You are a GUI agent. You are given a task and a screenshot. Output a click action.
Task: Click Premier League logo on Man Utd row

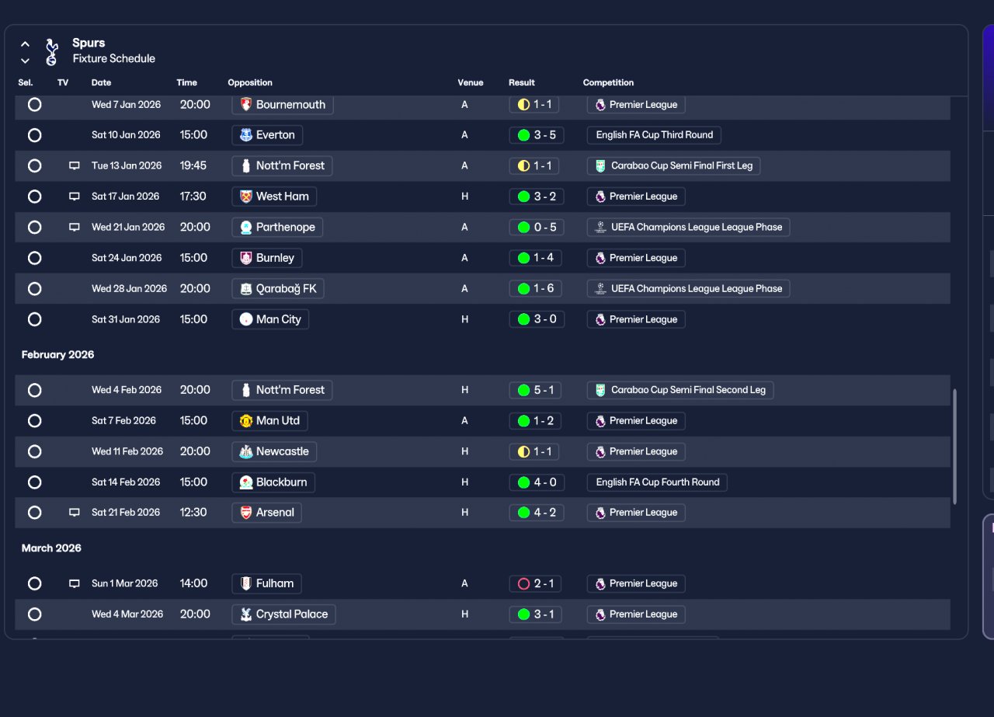600,421
